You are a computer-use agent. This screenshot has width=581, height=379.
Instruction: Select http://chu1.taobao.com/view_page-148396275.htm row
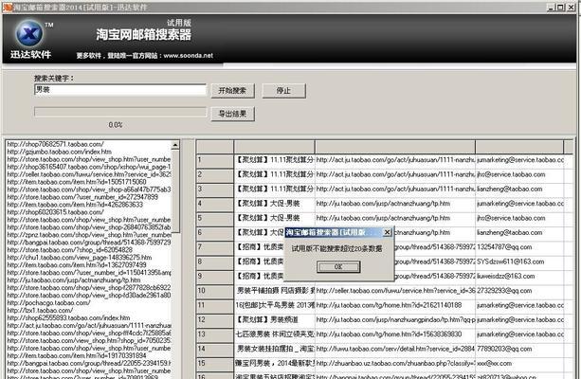point(79,258)
